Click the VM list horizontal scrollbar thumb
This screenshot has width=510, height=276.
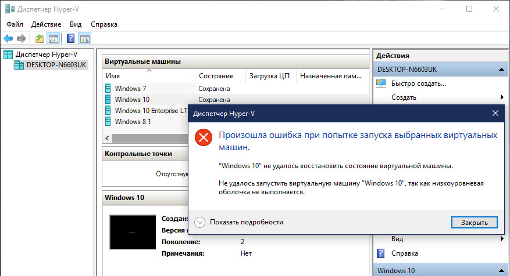(x=150, y=138)
